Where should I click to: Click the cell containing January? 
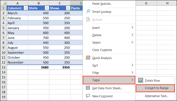17,28
